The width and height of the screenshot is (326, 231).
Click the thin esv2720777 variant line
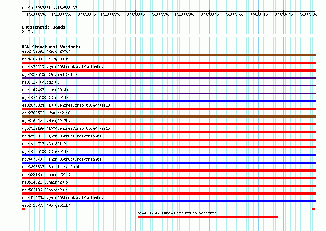pyautogui.click(x=168, y=209)
